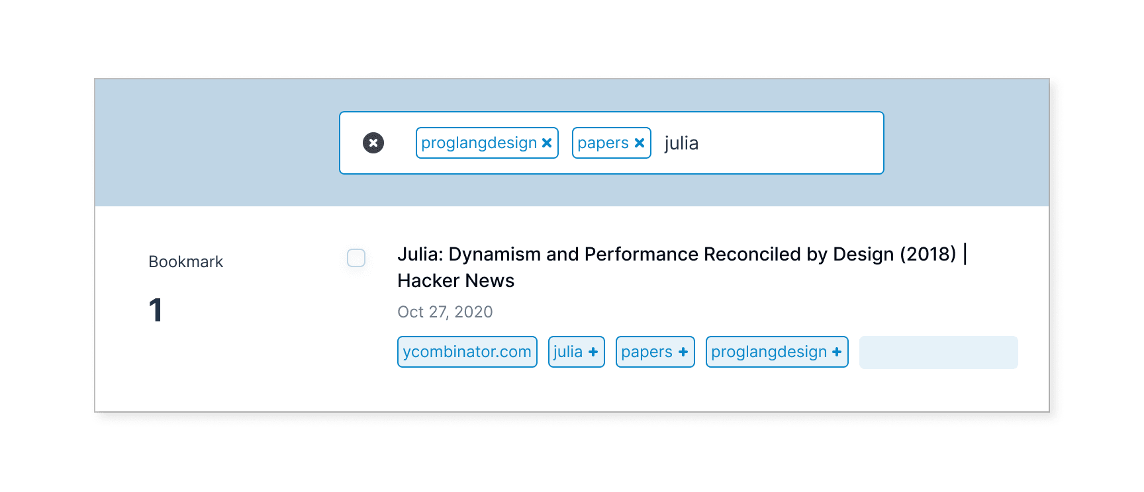Click the bookmark count number 1
The height and width of the screenshot is (492, 1144).
click(x=156, y=310)
